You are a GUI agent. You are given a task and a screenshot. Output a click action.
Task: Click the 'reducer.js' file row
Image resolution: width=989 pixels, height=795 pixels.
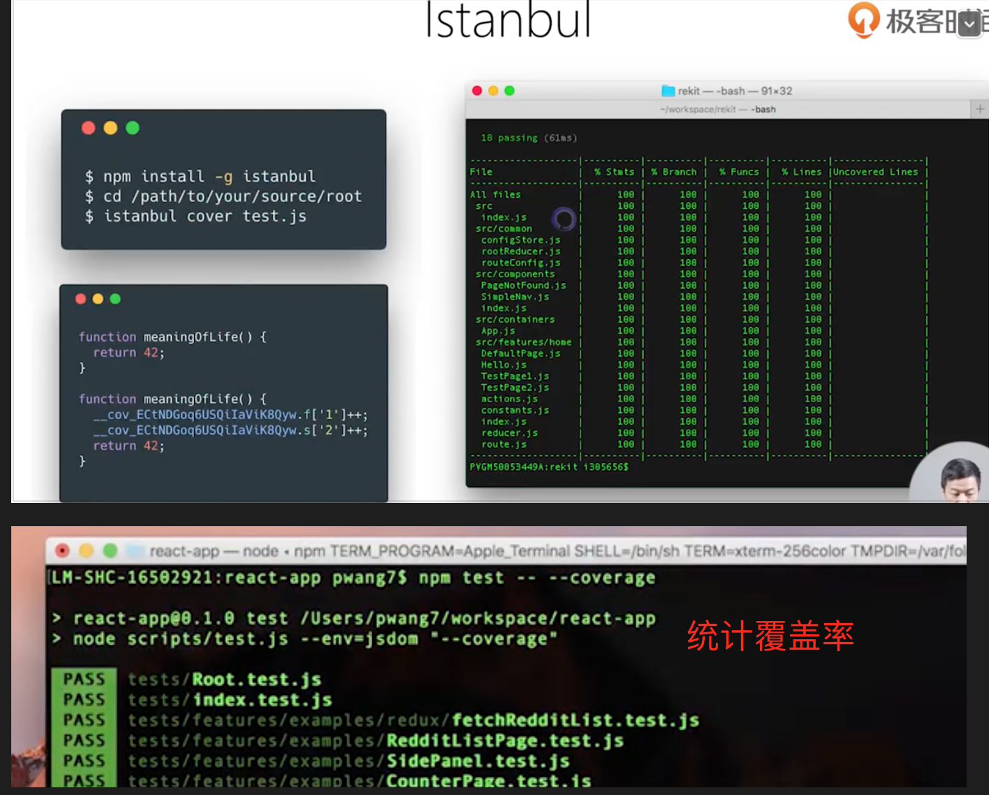coord(510,433)
